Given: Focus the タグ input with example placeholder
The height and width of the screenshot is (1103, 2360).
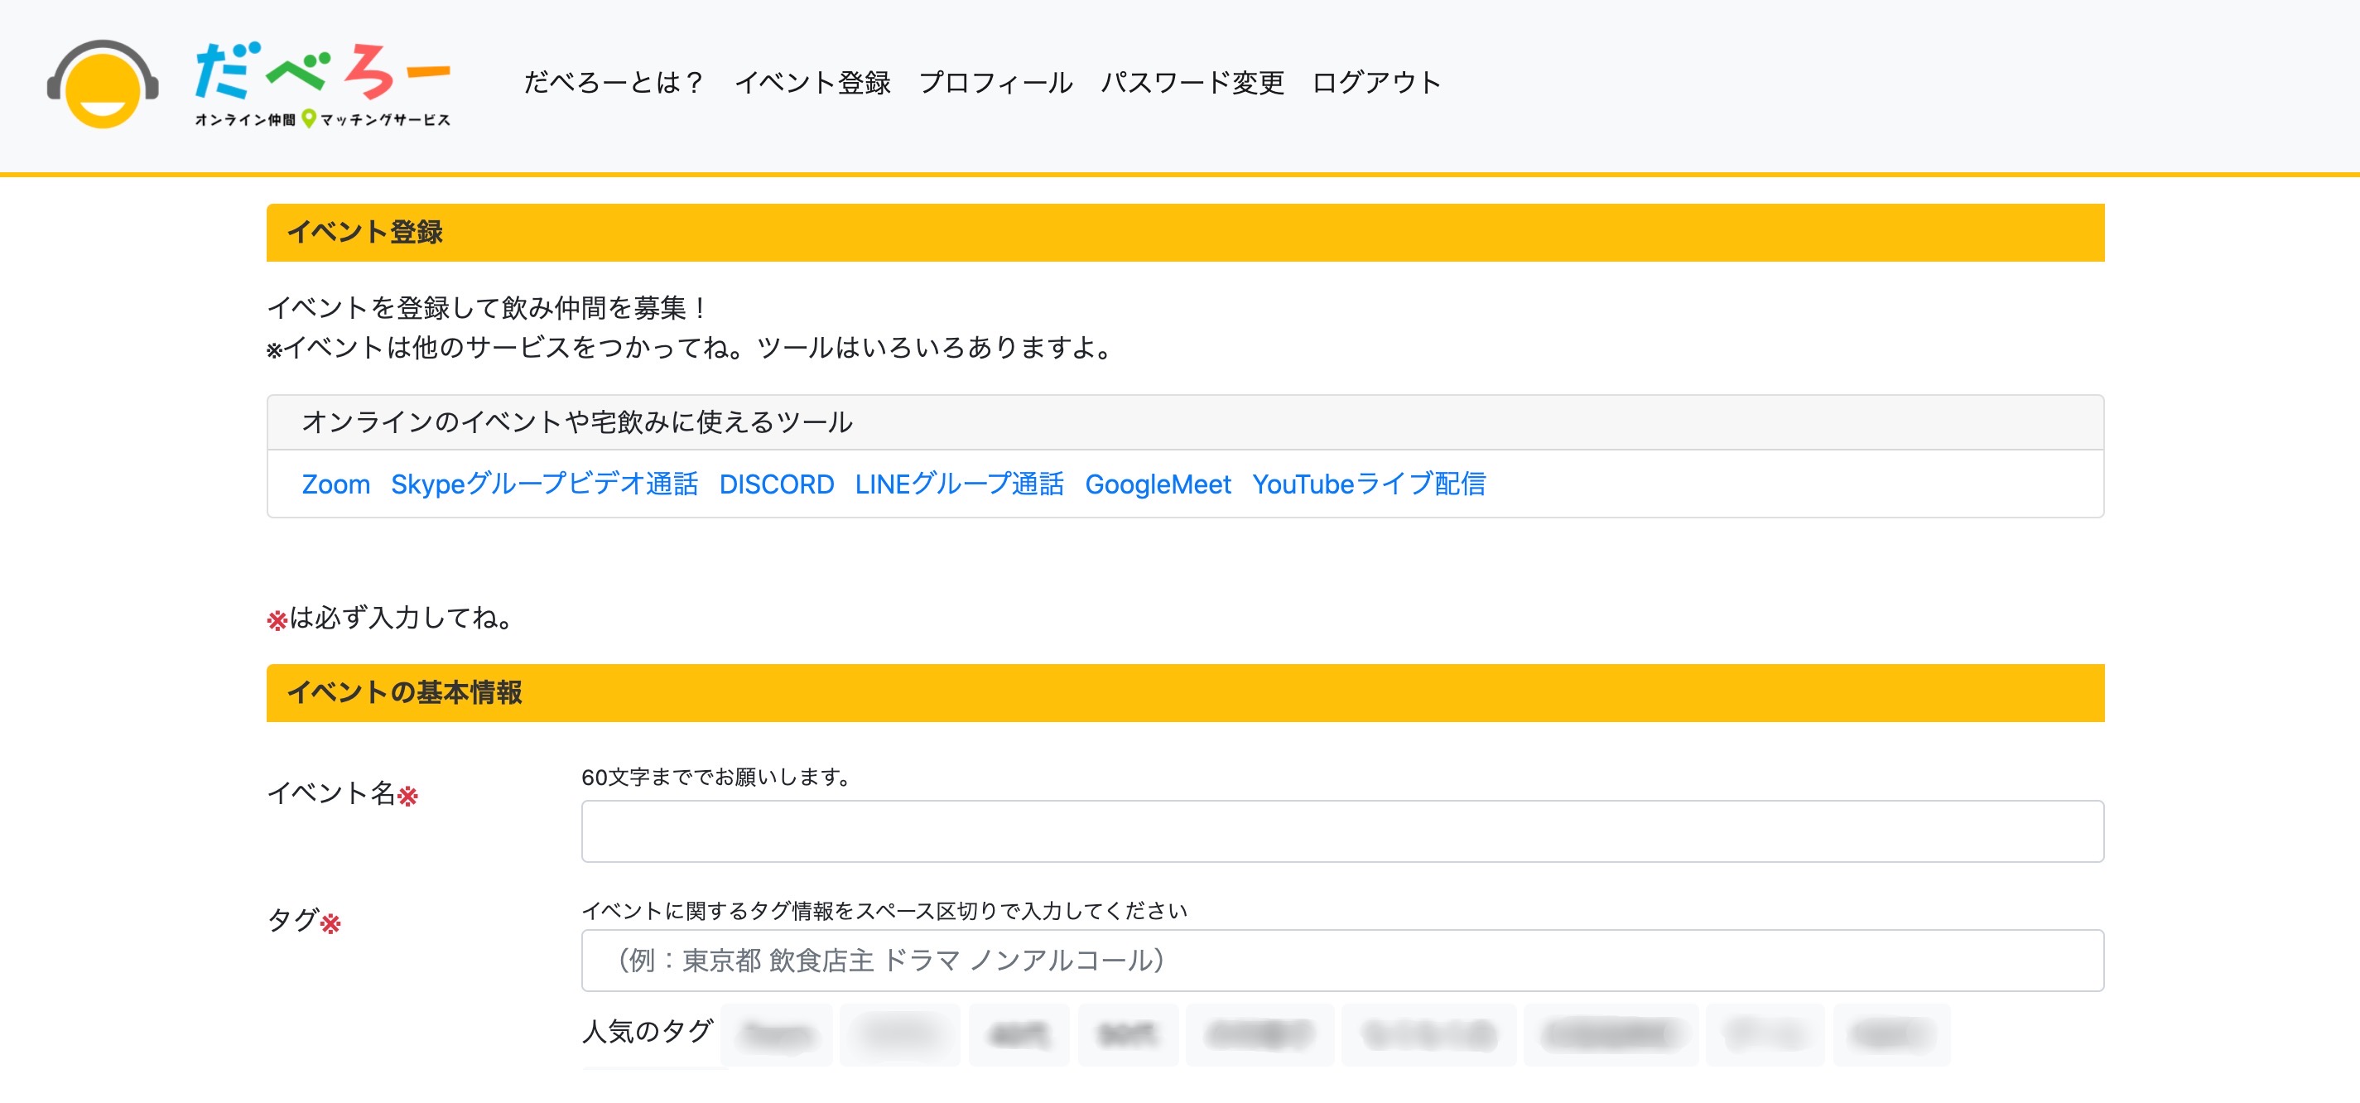Looking at the screenshot, I should click(x=1342, y=960).
